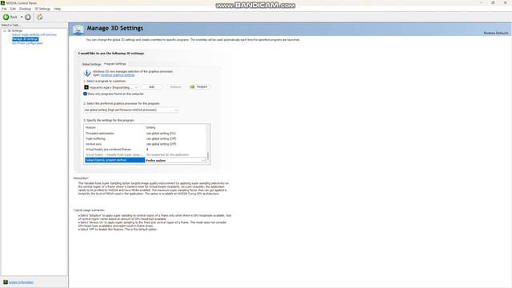Click the Manage 3D Settings header icon
Image resolution: width=512 pixels, height=288 pixels.
78,30
